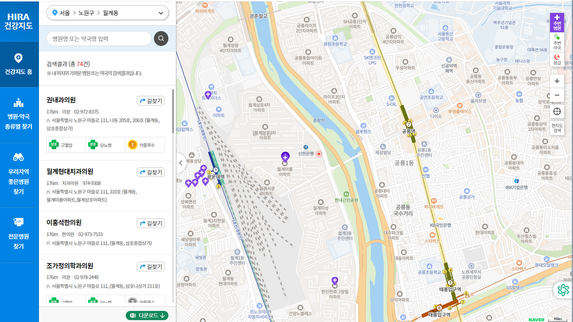Click 현지도 검색 button
The height and width of the screenshot is (322, 573).
pos(557,128)
